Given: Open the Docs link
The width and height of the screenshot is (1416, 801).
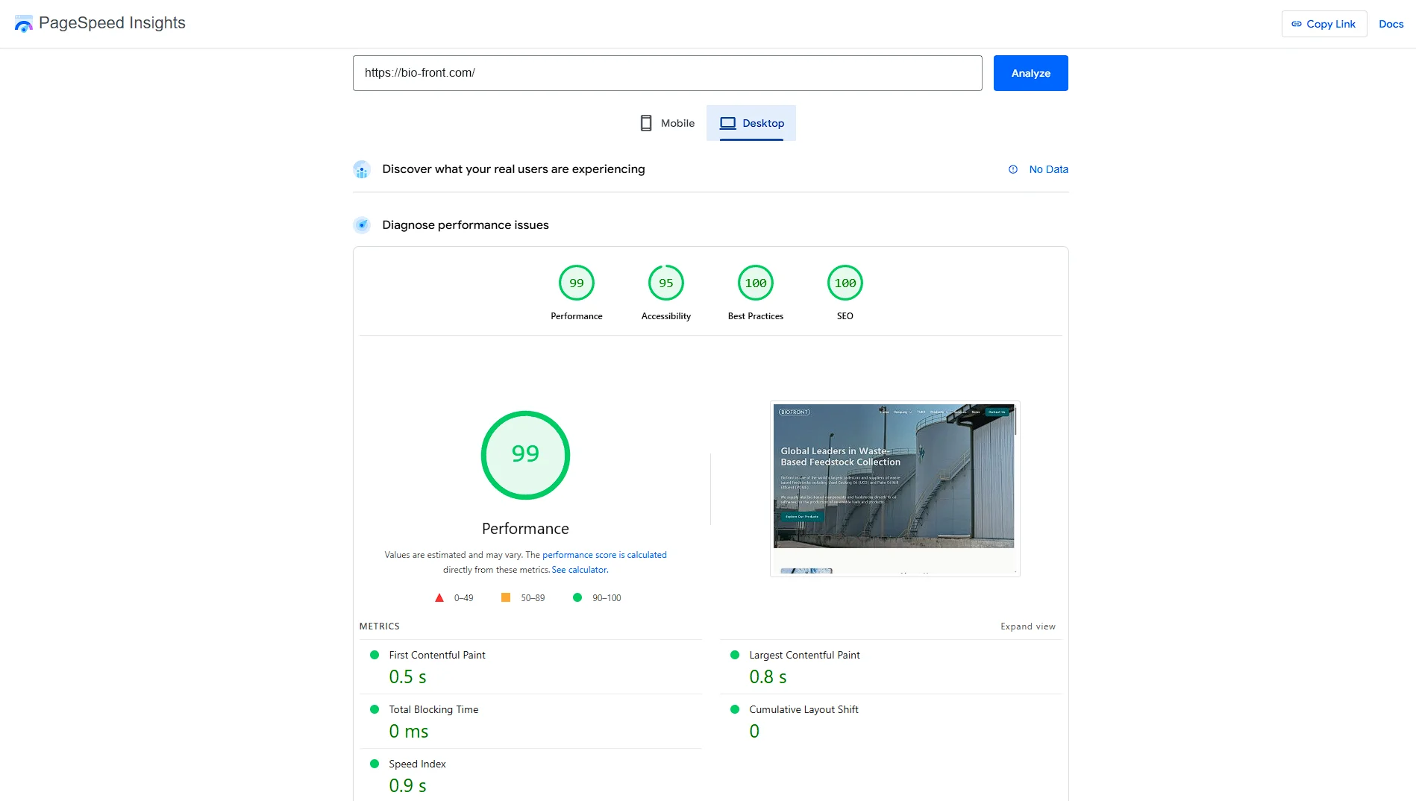Looking at the screenshot, I should [1391, 23].
